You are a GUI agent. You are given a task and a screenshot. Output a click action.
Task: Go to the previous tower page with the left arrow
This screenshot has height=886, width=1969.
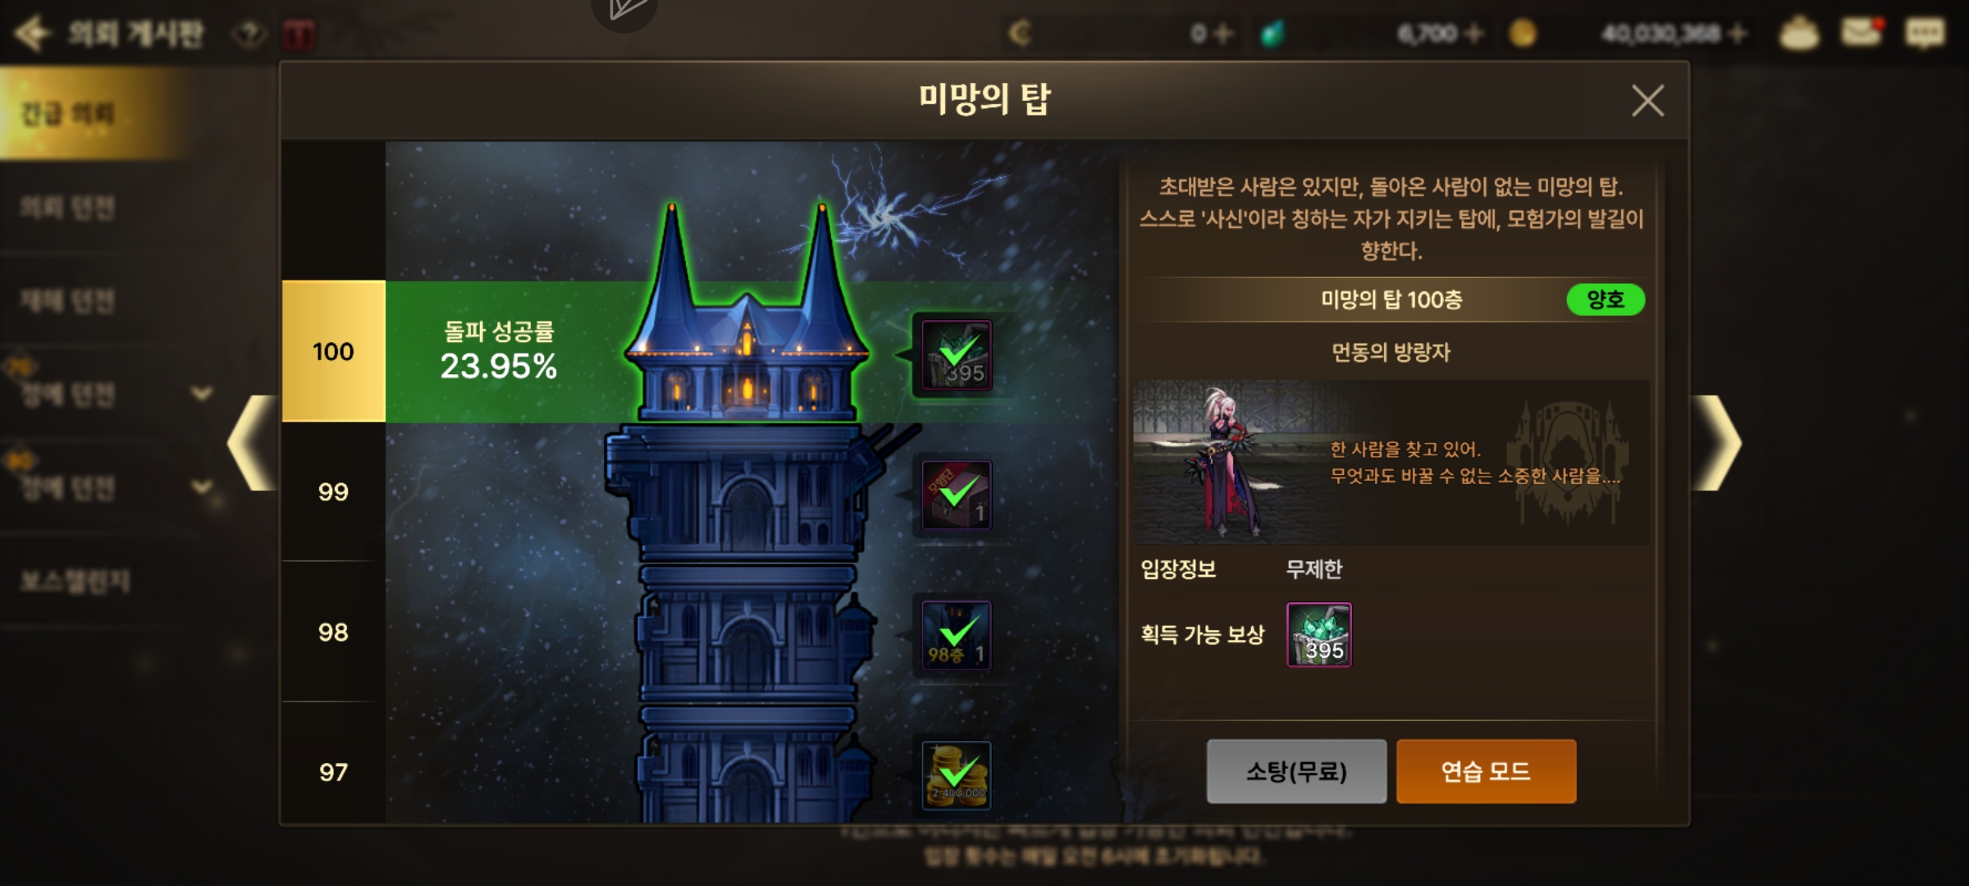(252, 443)
